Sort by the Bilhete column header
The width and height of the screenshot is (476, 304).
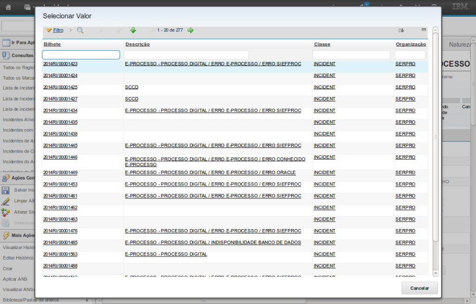tap(52, 44)
